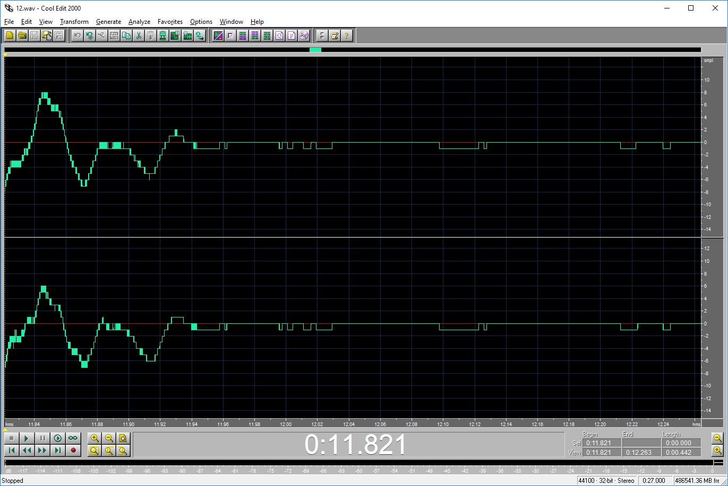Click the P letter toolbar icon
The height and width of the screenshot is (486, 728).
click(292, 36)
